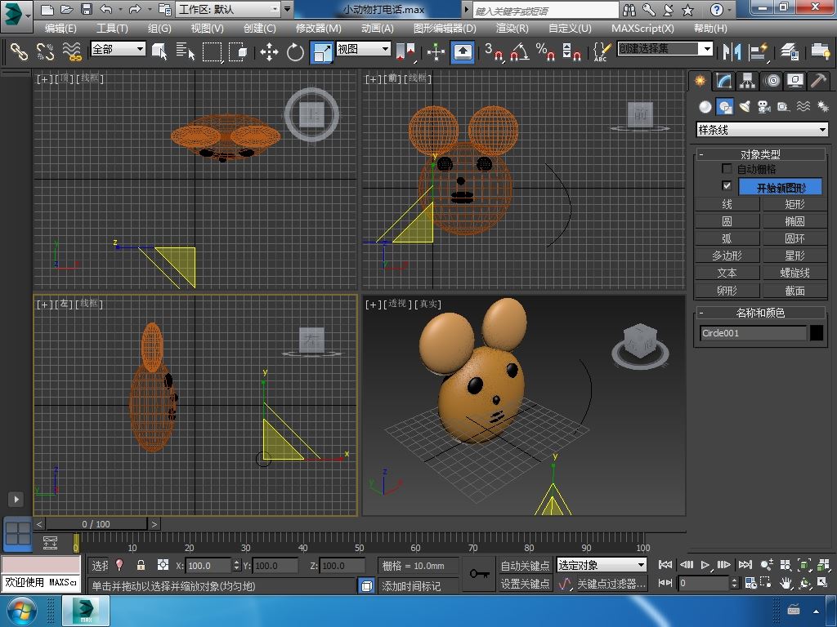837x627 pixels.
Task: Click the 螺旋线 shape button
Action: pyautogui.click(x=794, y=273)
